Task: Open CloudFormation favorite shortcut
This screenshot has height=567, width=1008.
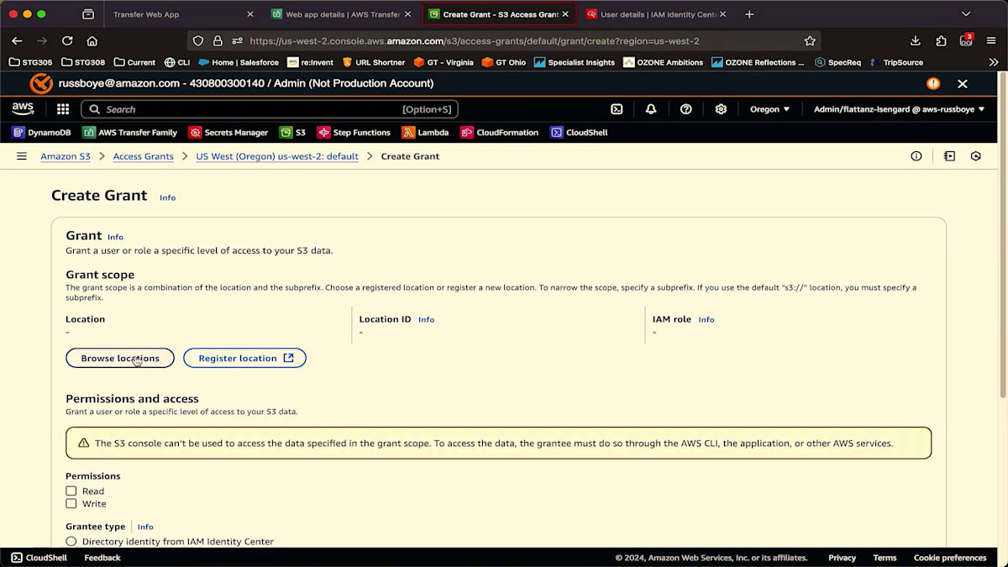Action: (x=499, y=133)
